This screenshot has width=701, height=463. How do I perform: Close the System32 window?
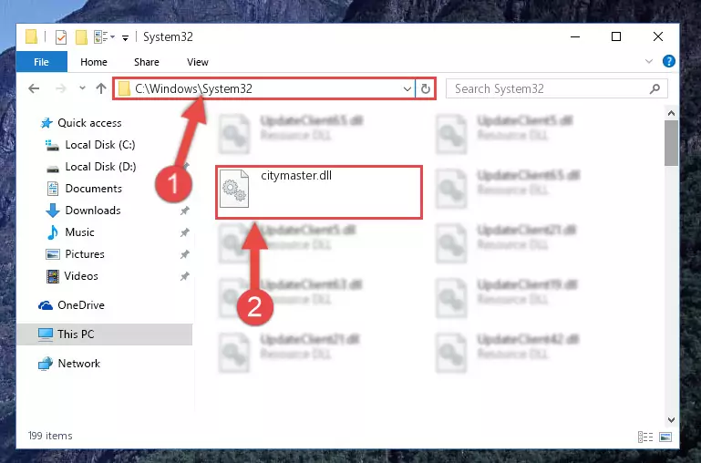(x=658, y=36)
